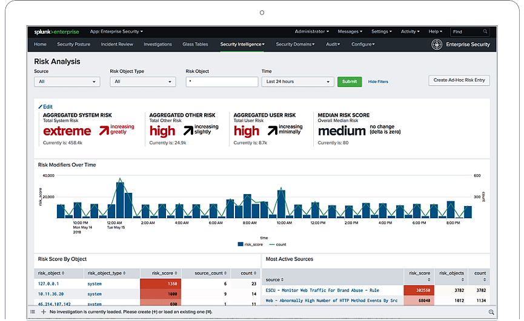The image size is (524, 321).
Task: Sort by risk_object_type column header
Action: click(107, 273)
